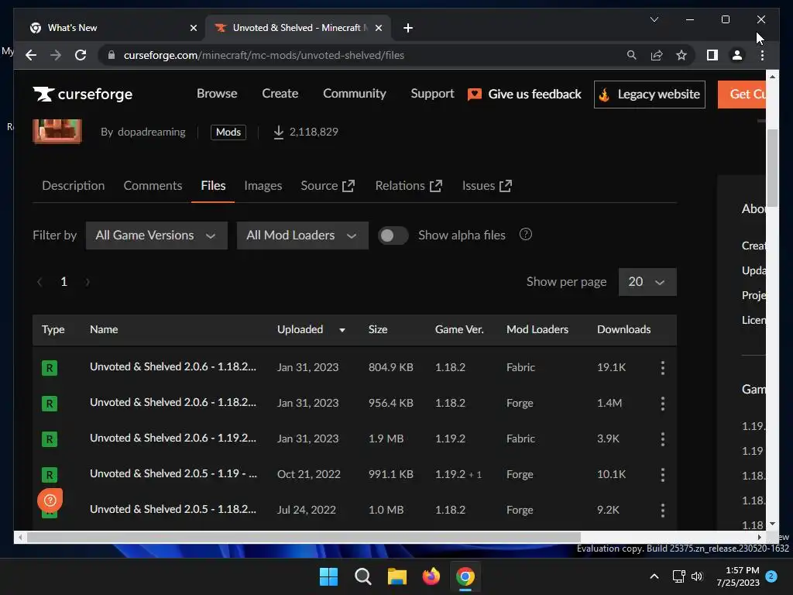This screenshot has height=595, width=793.
Task: Open Firefox from the taskbar
Action: [x=431, y=576]
